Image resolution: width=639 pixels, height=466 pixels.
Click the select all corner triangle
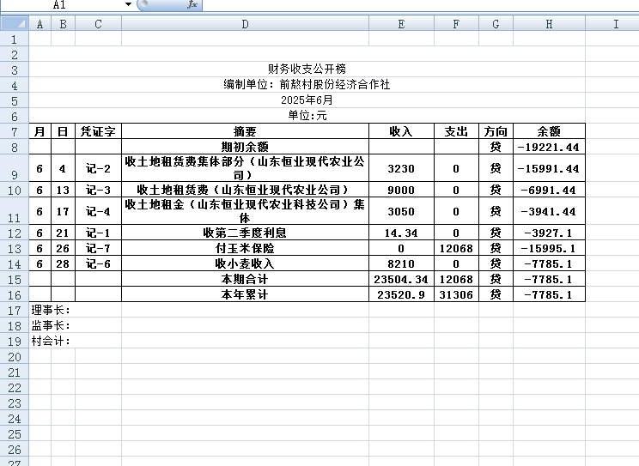14,24
